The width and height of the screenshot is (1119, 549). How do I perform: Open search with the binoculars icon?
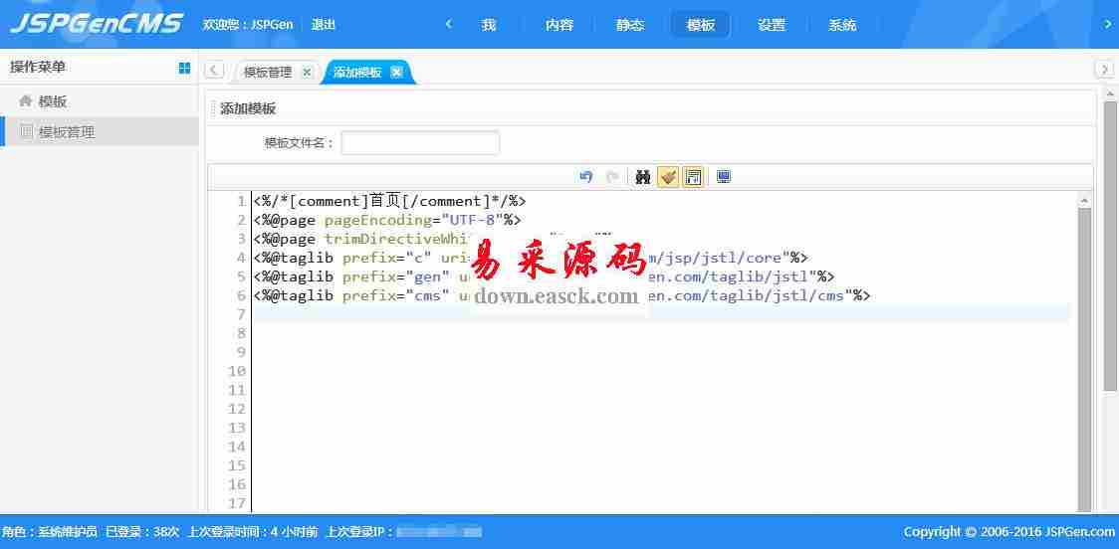pos(643,177)
